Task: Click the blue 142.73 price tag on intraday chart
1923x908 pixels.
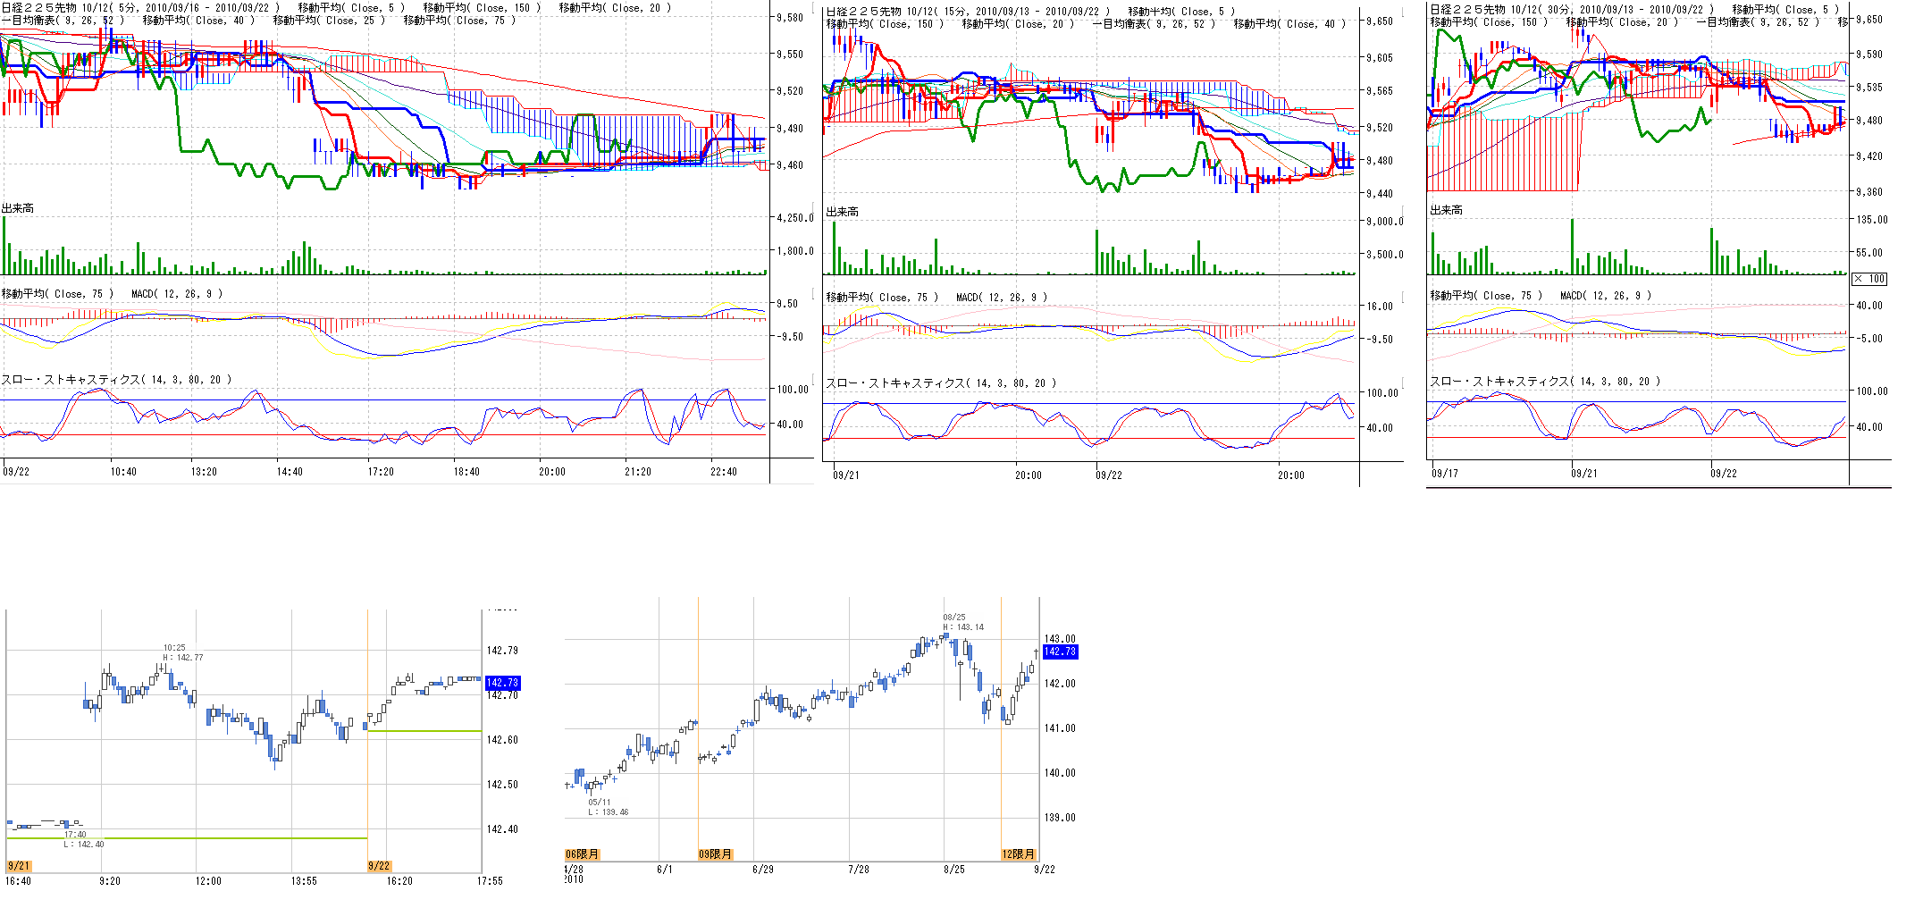Action: click(501, 683)
